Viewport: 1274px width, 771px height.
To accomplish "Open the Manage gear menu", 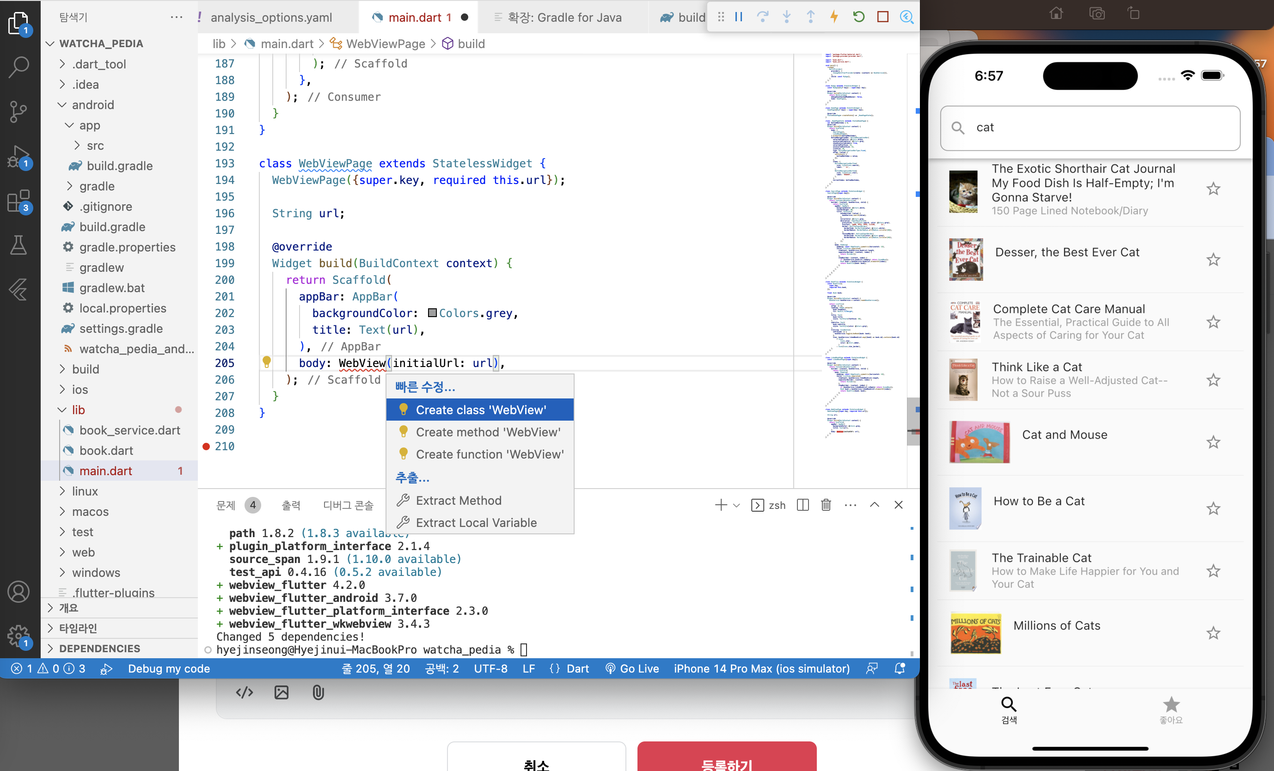I will pos(19,636).
